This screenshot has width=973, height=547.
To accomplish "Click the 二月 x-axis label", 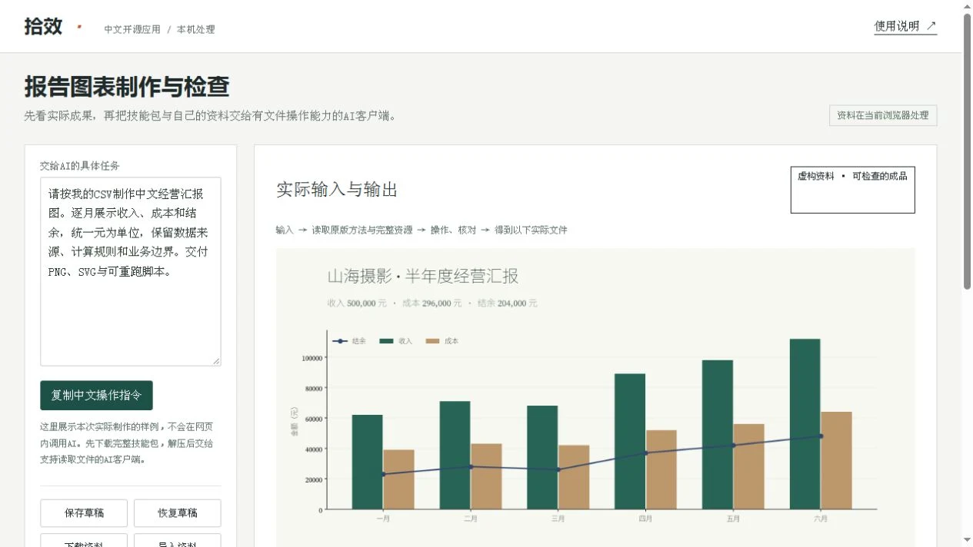I will click(x=471, y=519).
